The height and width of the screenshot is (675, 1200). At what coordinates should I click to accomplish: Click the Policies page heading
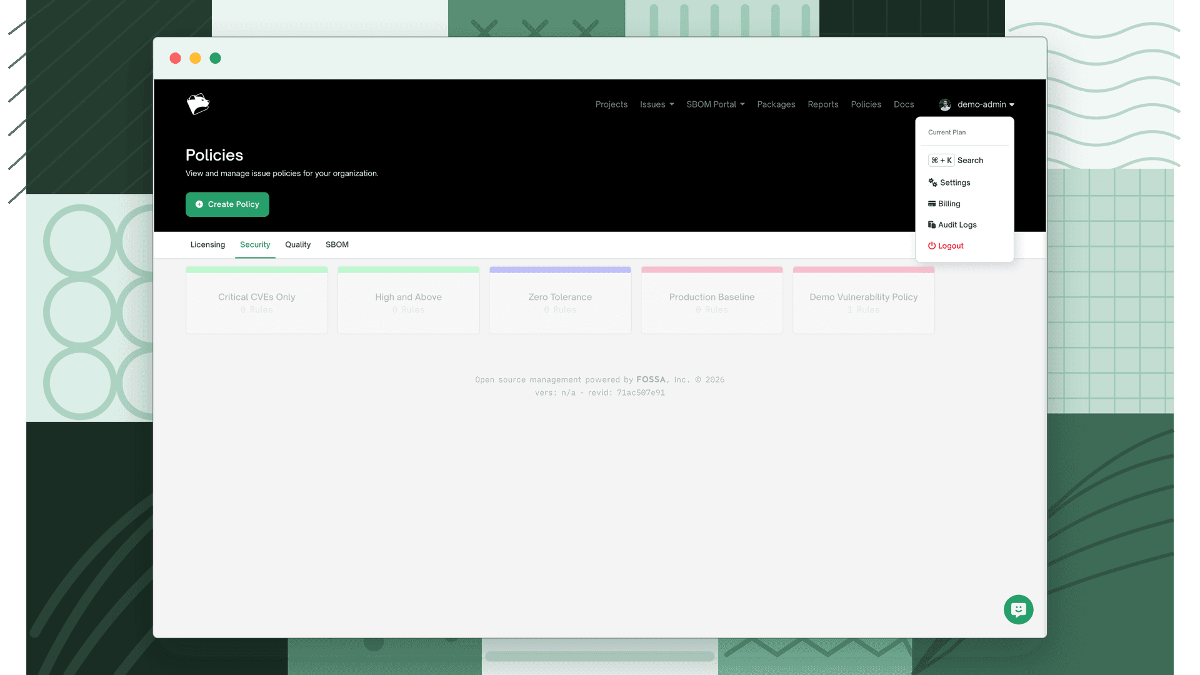(x=214, y=155)
